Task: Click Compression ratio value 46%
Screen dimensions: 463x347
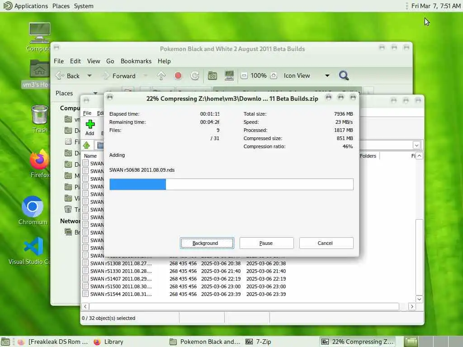Action: pos(348,146)
